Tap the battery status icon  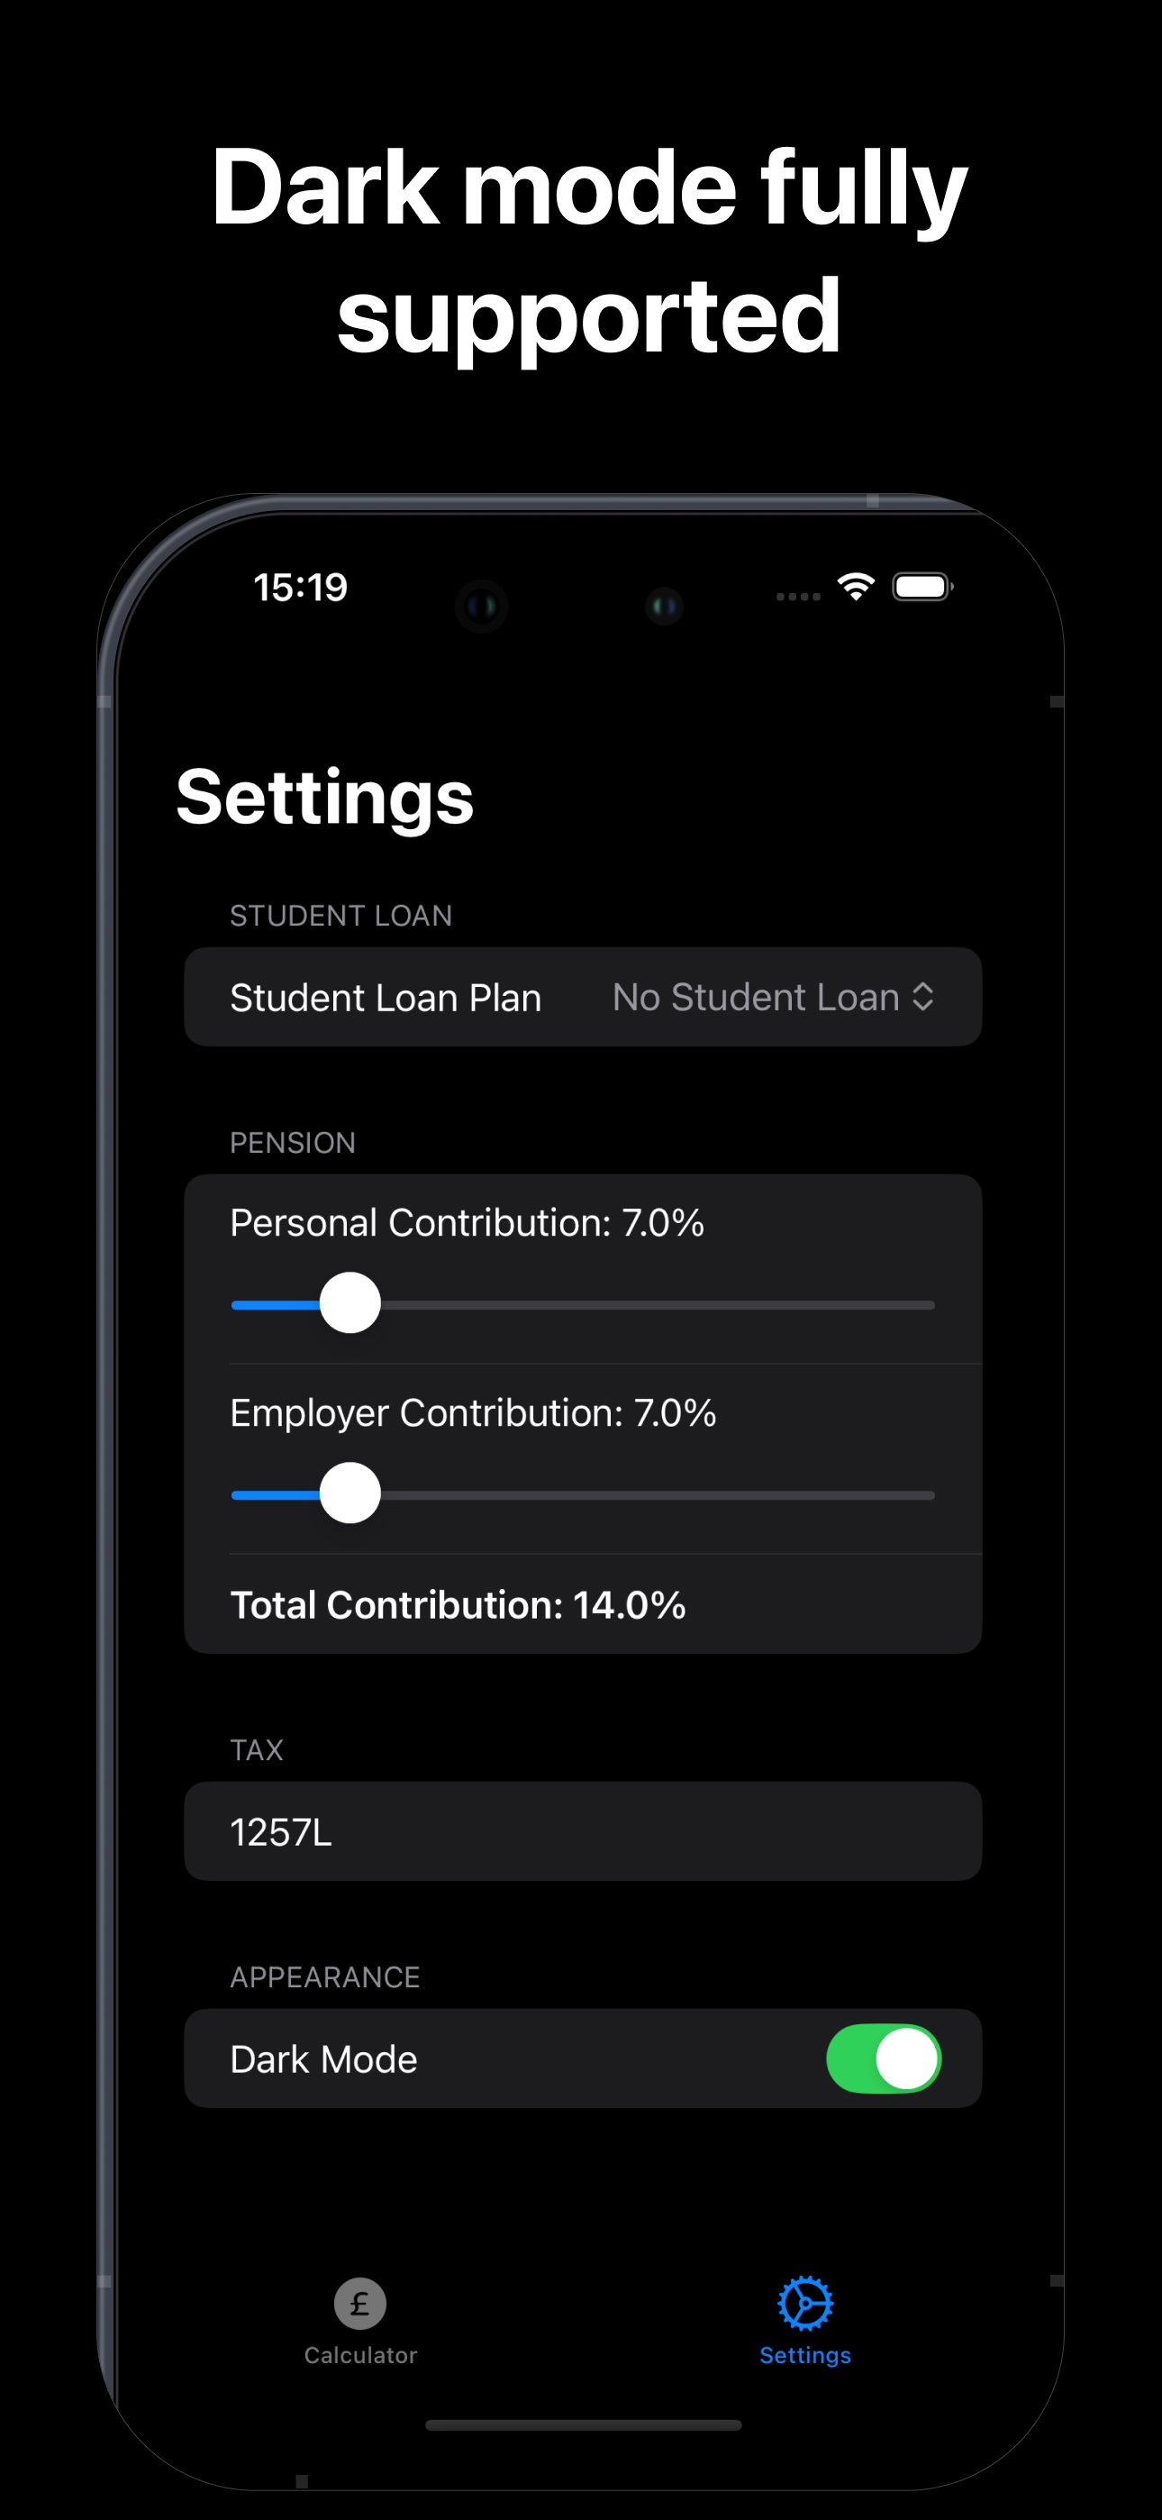click(922, 587)
